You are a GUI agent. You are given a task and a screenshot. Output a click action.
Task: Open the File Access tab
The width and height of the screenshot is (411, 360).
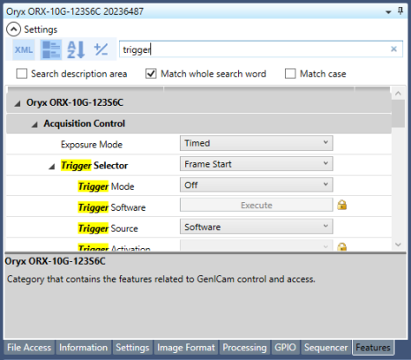[29, 348]
